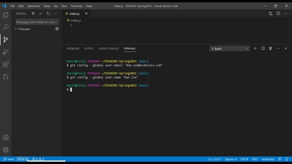Open the Extensions view
The width and height of the screenshot is (292, 164).
pos(5,64)
